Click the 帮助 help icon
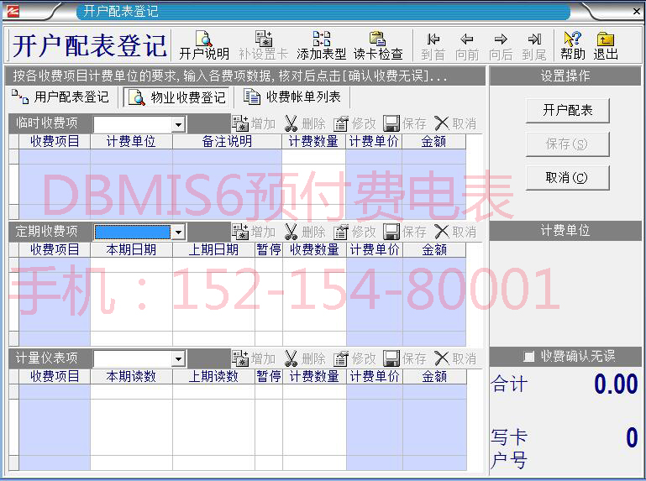Screen dimensions: 646x481 pyautogui.click(x=572, y=45)
